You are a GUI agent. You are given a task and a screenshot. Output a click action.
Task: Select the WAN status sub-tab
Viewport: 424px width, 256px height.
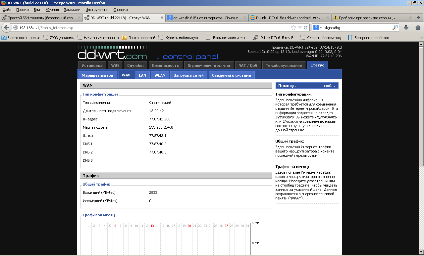[126, 75]
